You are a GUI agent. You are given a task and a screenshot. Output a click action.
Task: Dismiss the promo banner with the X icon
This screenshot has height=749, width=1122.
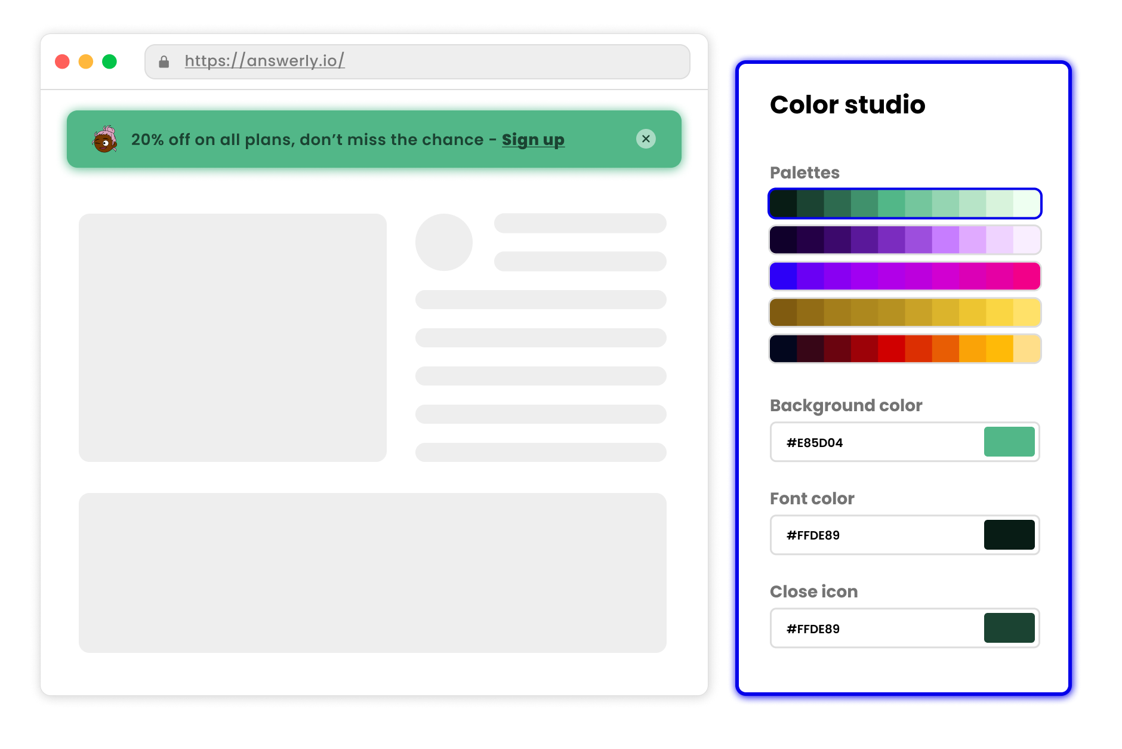[x=646, y=139]
